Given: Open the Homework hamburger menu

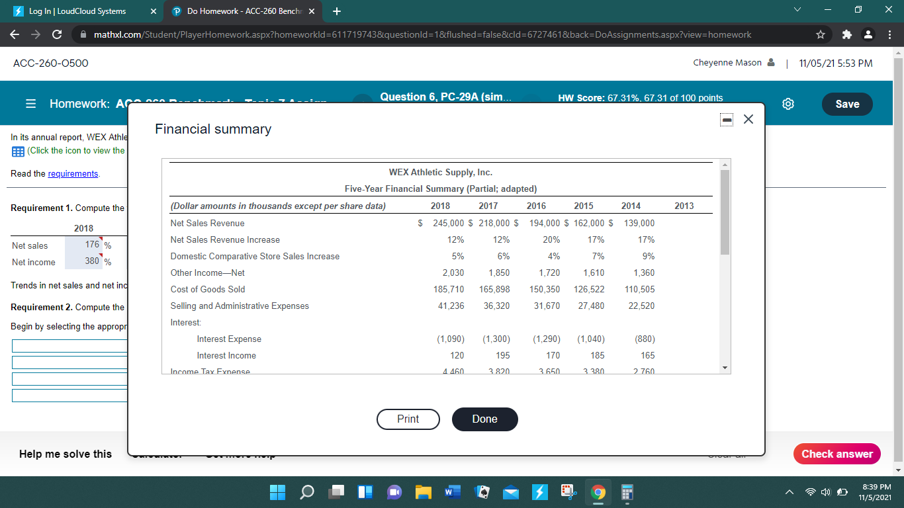Looking at the screenshot, I should 30,104.
